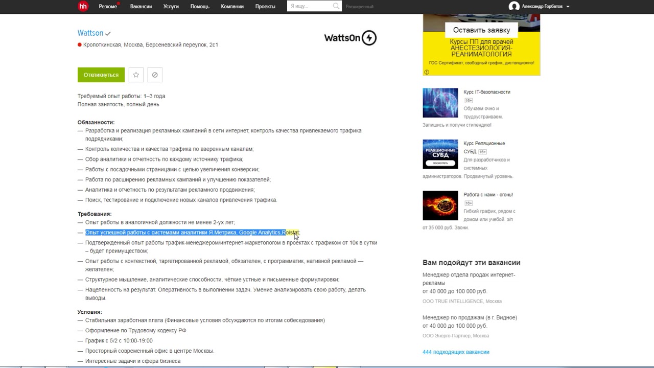The height and width of the screenshot is (368, 654).
Task: Open the Курс IT-безопасности ad thumbnail
Action: coord(440,103)
